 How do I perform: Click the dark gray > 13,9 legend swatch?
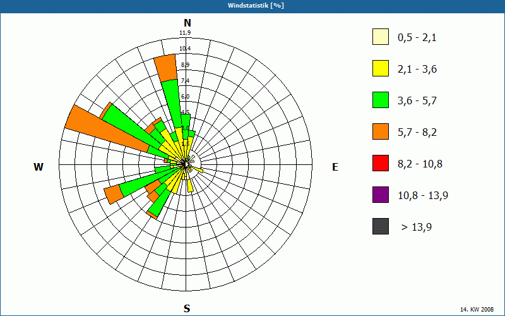click(381, 226)
